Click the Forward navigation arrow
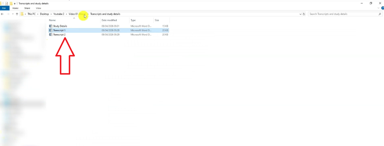 [8, 14]
